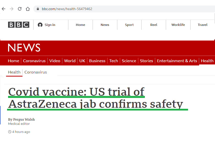Image resolution: width=215 pixels, height=142 pixels.
Task: Open Worklife in top navigation
Action: coord(178,25)
